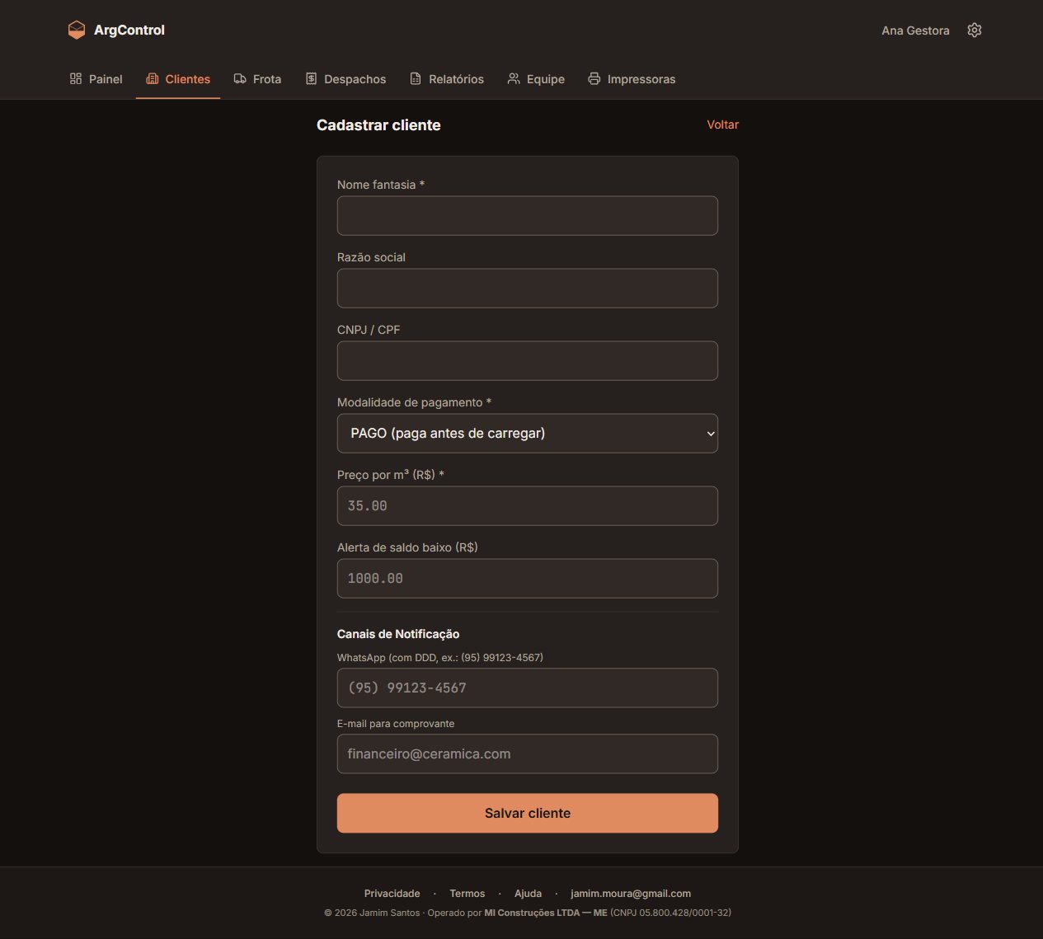Screen dimensions: 1043x939
Task: Click the ArgControl brand name text
Action: (129, 31)
